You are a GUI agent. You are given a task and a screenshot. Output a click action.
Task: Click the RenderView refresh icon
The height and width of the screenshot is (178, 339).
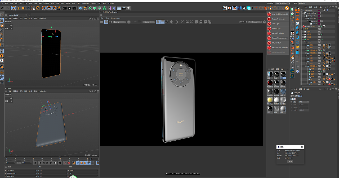tap(111, 22)
